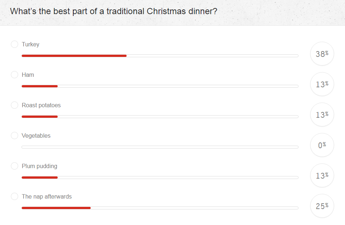Click the 25% badge for the nap option

point(322,205)
